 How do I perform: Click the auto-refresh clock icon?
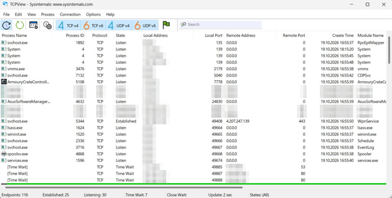tap(6, 25)
